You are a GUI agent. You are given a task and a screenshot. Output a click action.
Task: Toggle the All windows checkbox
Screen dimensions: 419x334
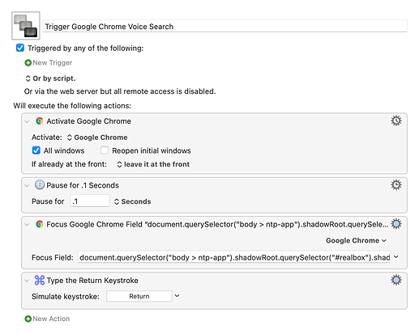[36, 150]
